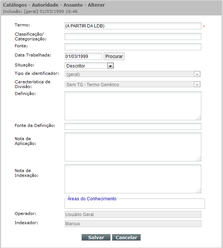Click the Termo: label
Viewport: 223px width, 248px height.
point(22,25)
